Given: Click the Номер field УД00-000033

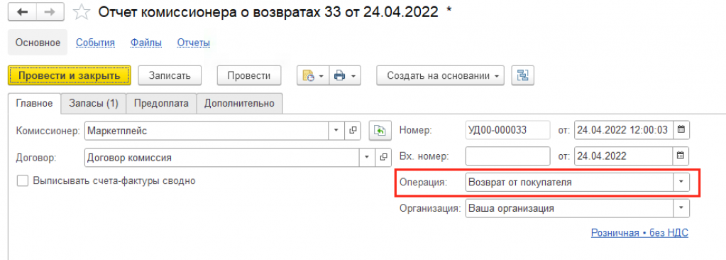Looking at the screenshot, I should pos(507,130).
